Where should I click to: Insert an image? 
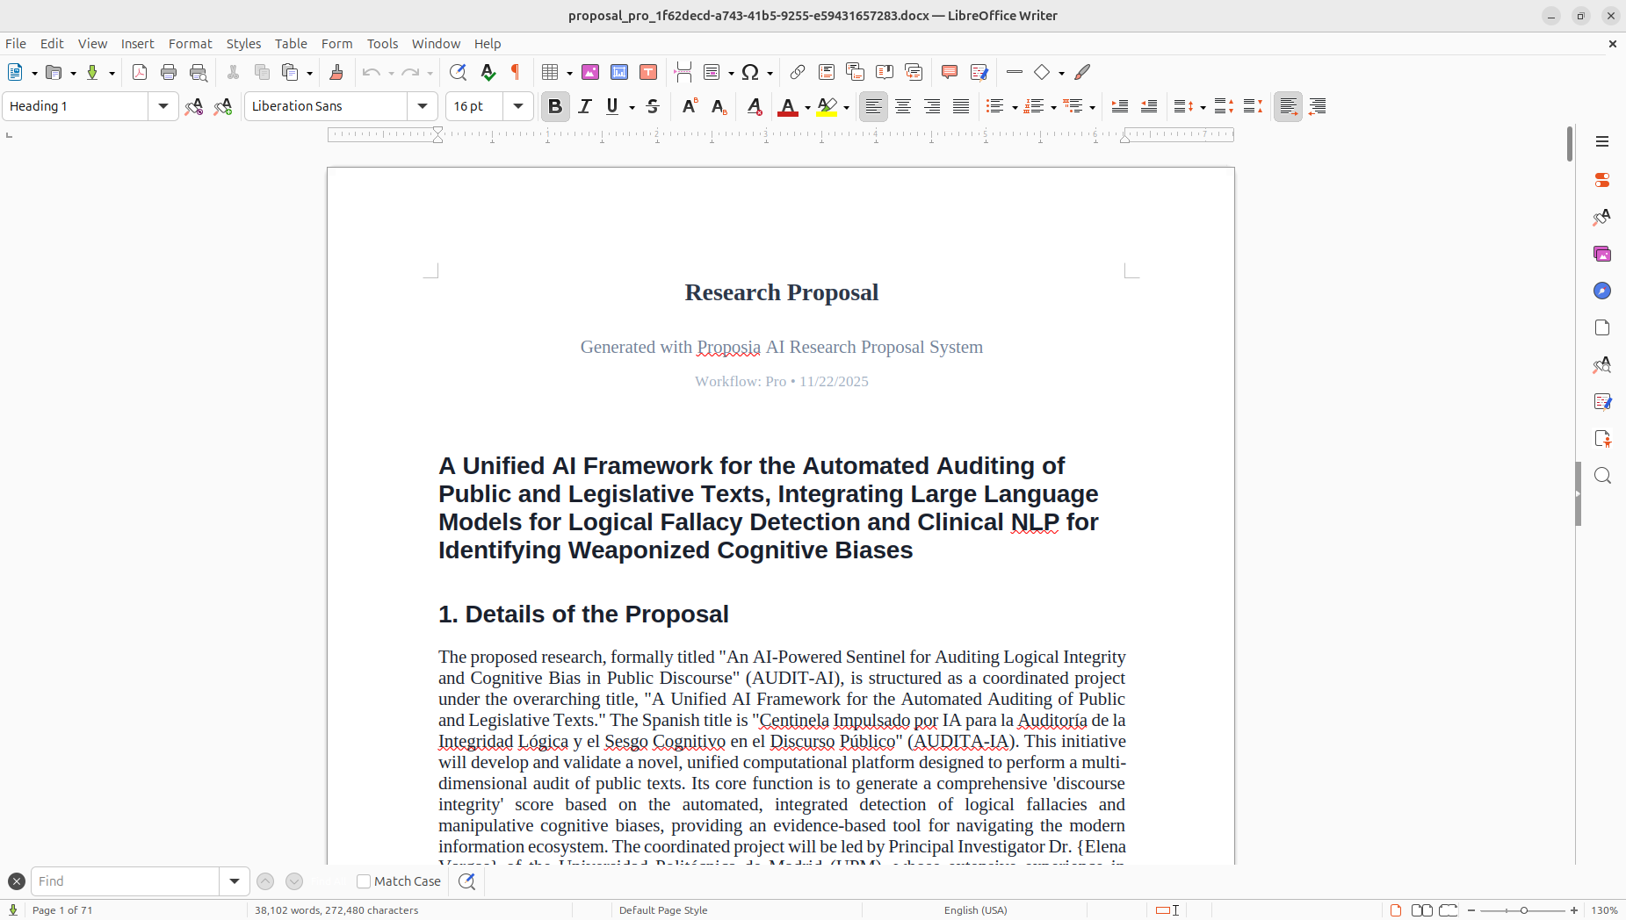(x=590, y=72)
